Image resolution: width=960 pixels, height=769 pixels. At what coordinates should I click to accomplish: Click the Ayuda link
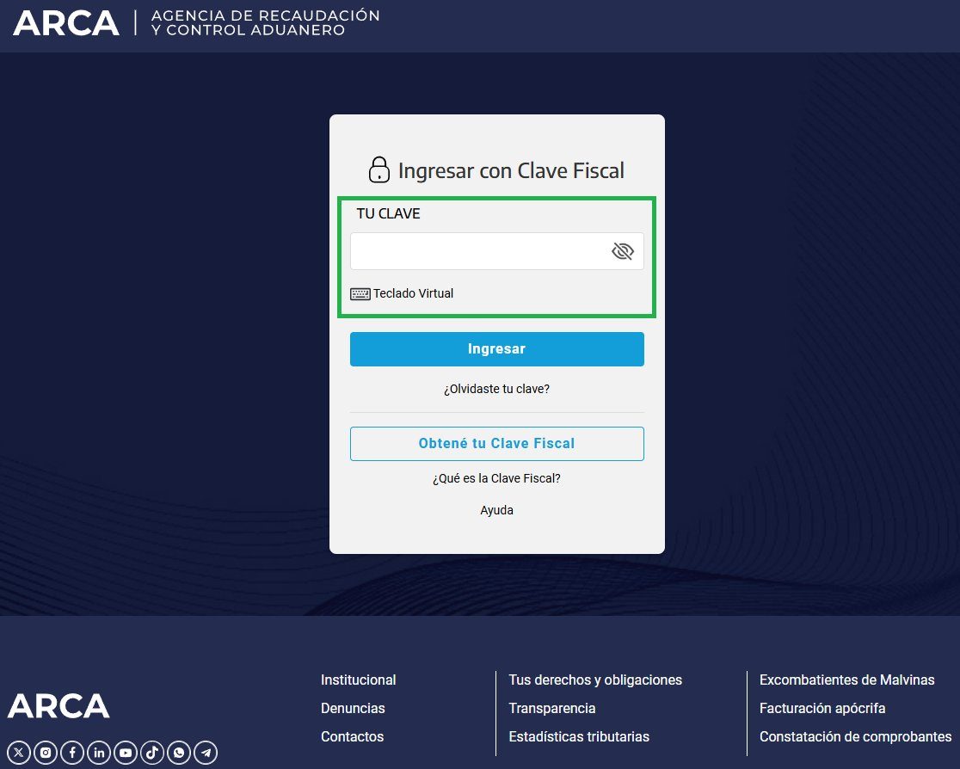click(x=496, y=510)
